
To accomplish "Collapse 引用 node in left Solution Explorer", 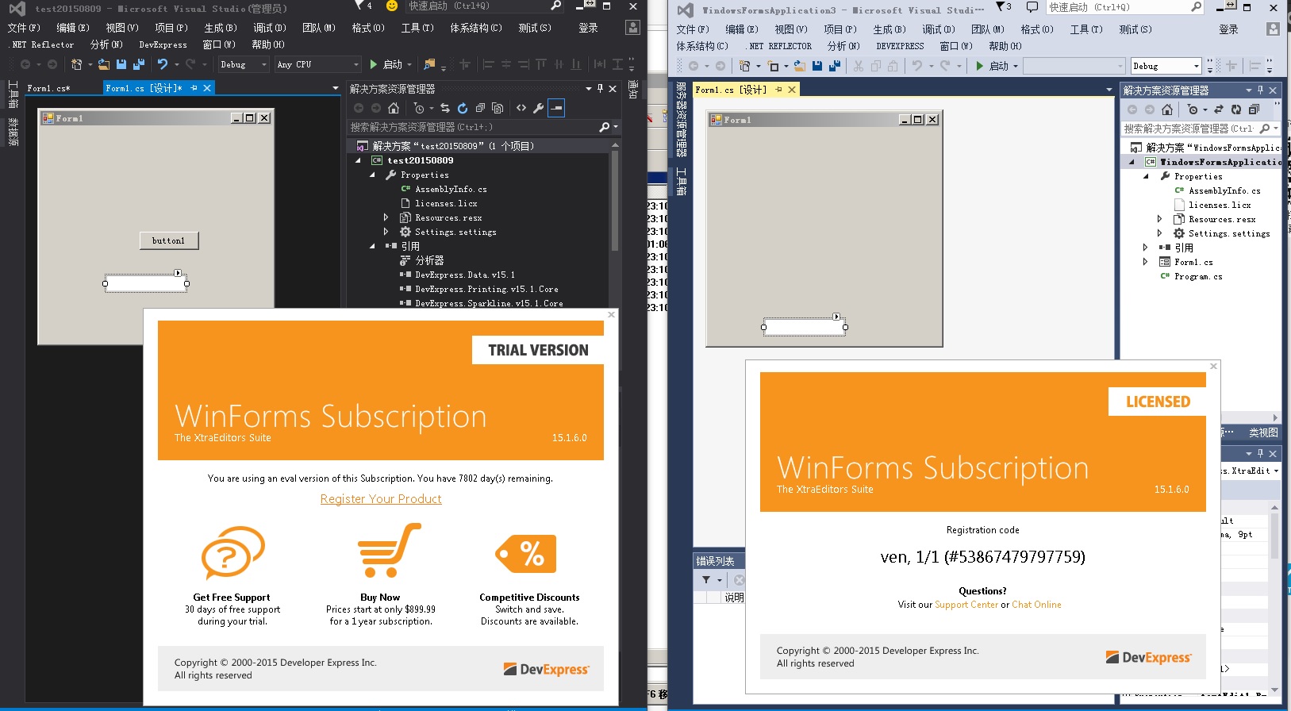I will point(372,246).
